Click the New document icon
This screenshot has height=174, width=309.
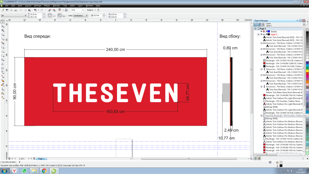[x=3, y=10]
